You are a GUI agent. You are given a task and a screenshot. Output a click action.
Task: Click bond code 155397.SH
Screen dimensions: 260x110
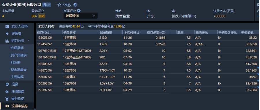(x=45, y=90)
